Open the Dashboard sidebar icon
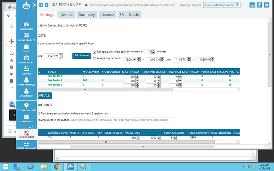Viewport: 274px width, 171px height. coord(26,26)
